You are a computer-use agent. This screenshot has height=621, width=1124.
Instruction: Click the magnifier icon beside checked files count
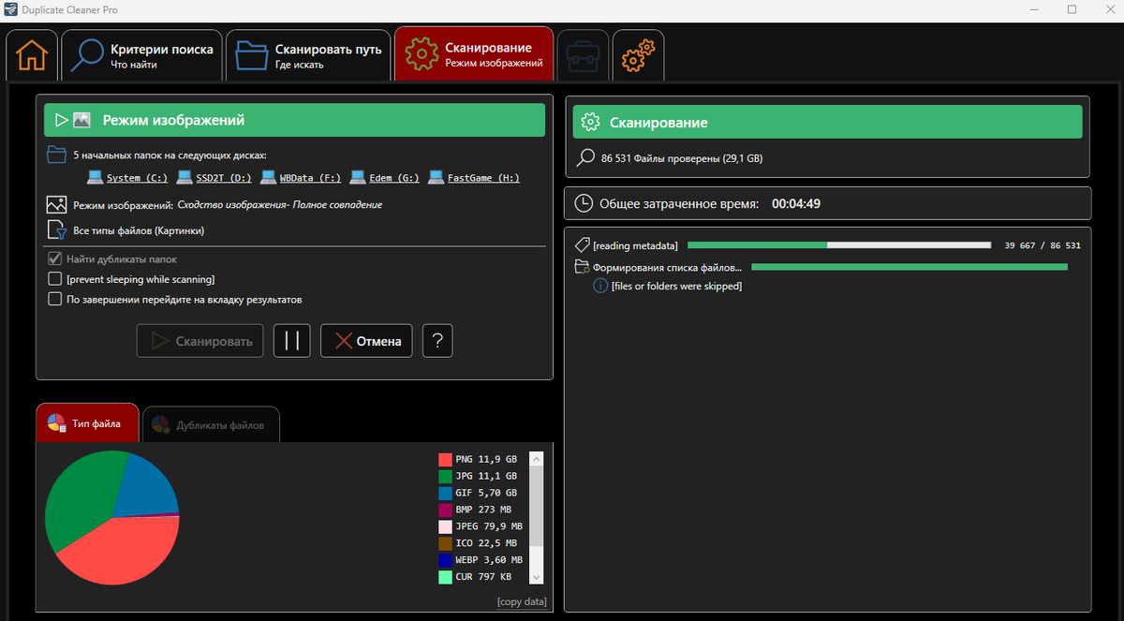click(587, 157)
